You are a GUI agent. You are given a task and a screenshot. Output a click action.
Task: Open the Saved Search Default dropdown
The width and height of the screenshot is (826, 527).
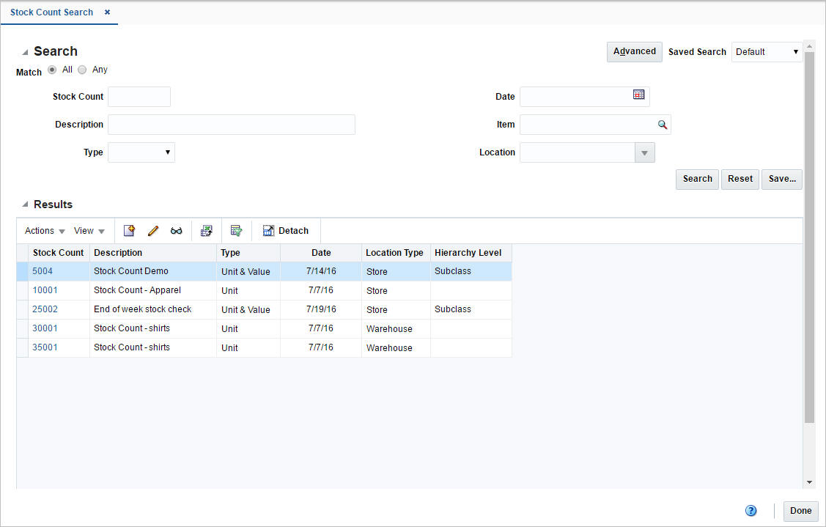coord(797,52)
